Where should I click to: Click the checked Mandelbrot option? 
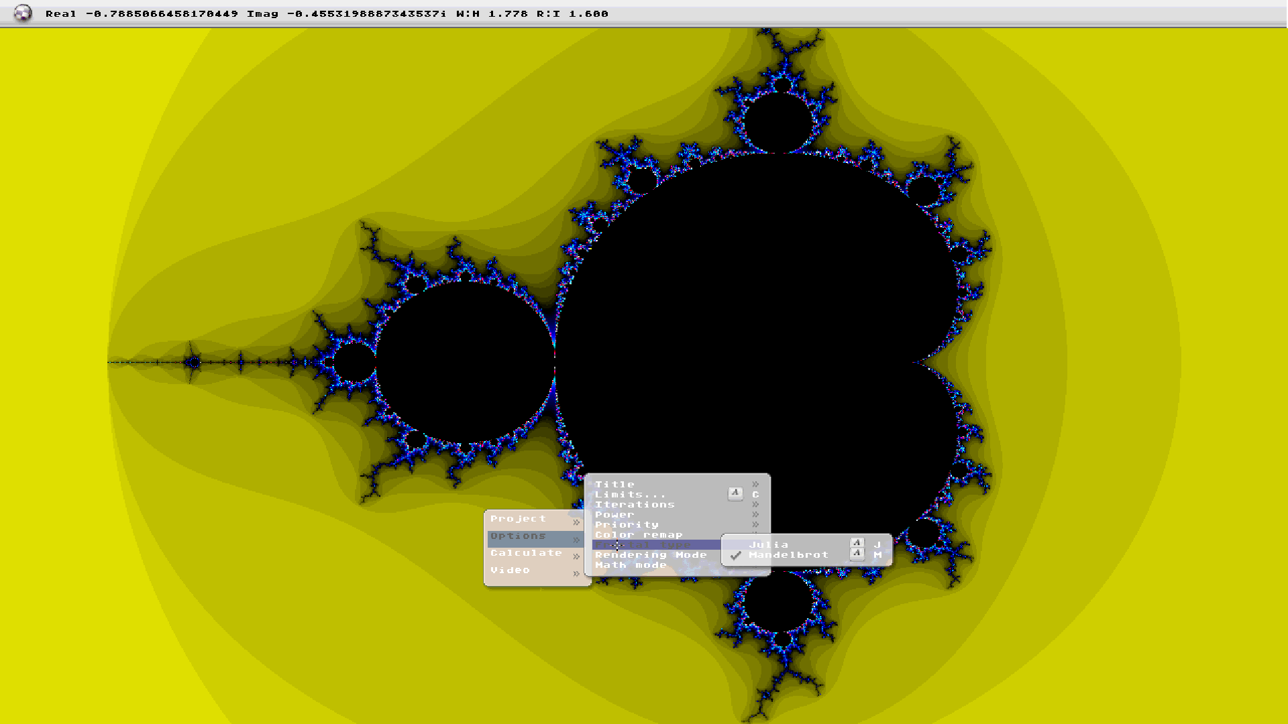[789, 554]
